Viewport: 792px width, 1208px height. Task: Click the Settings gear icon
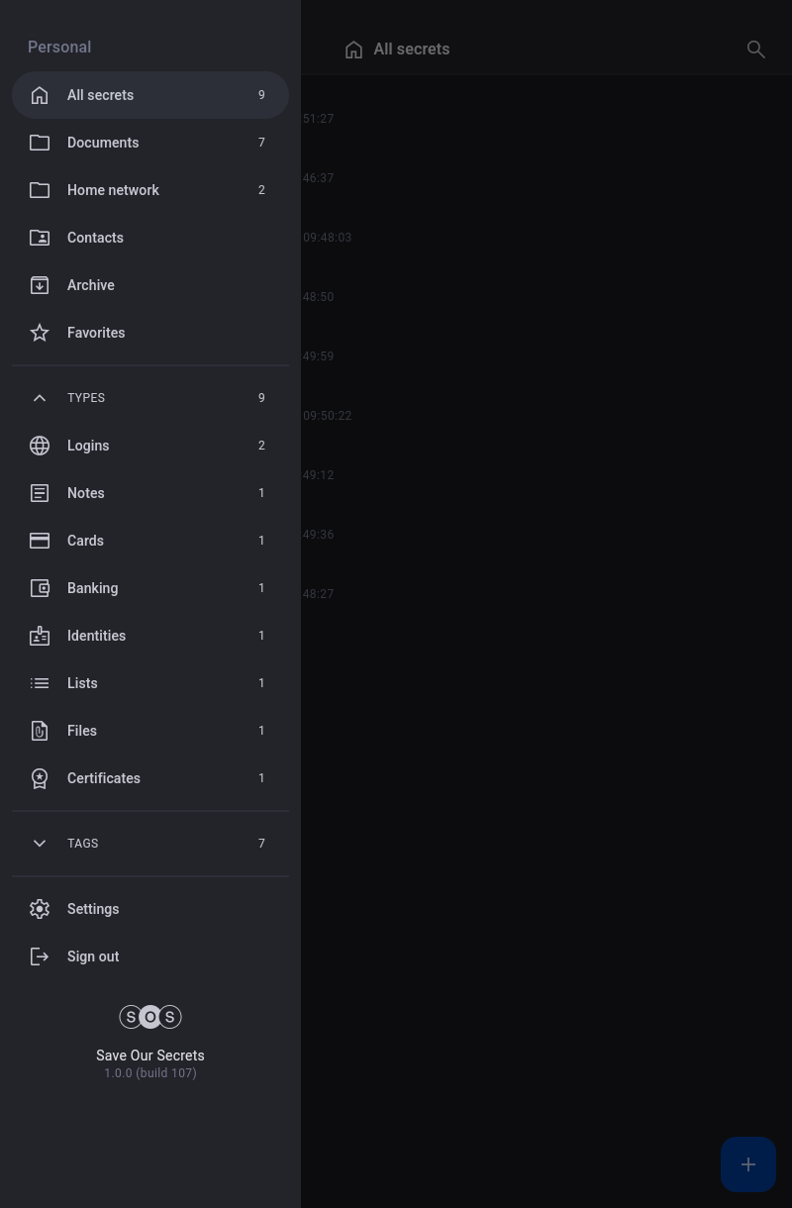click(x=40, y=909)
